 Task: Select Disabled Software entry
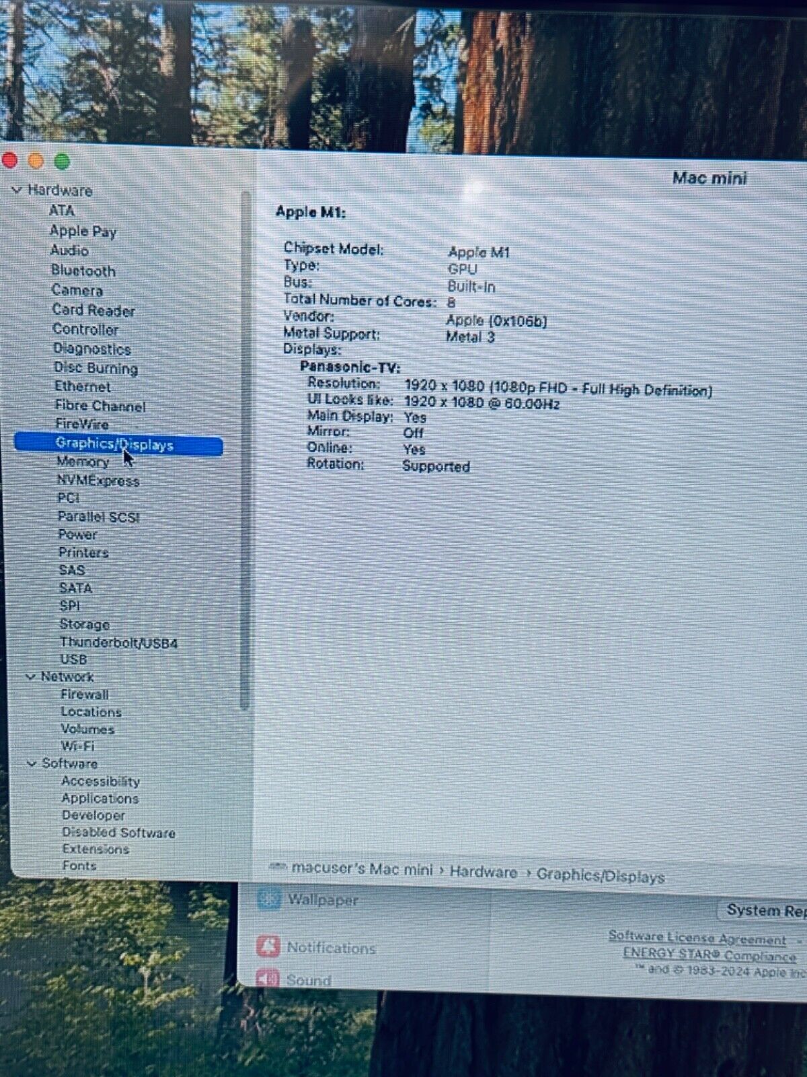click(x=119, y=833)
